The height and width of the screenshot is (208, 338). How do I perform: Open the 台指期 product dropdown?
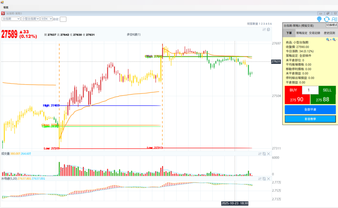[11, 19]
